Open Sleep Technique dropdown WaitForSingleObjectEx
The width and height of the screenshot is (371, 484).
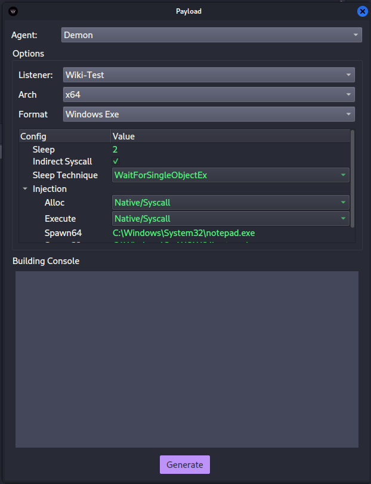click(x=230, y=175)
